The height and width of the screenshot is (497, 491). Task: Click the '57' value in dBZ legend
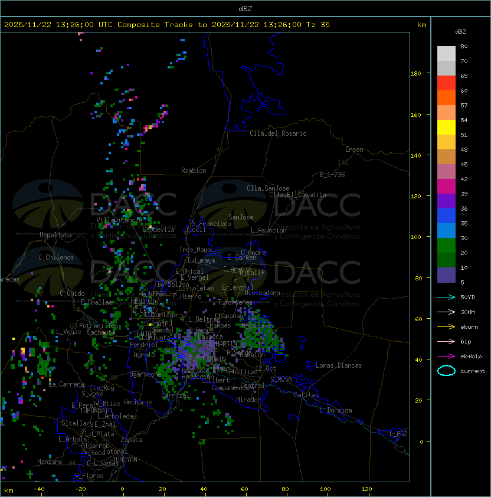click(464, 105)
